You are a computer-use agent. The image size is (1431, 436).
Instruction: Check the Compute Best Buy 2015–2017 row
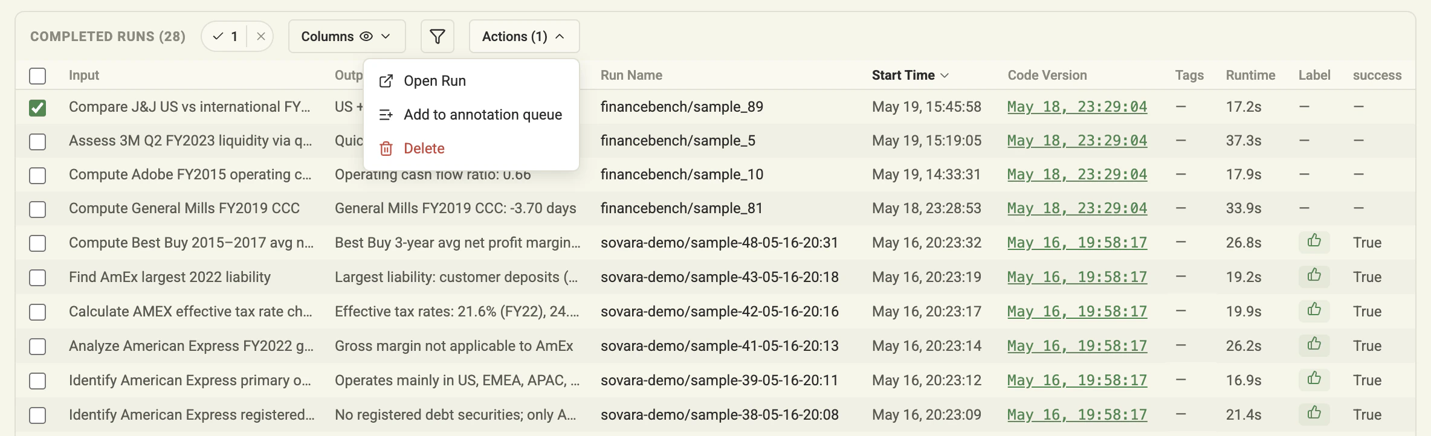click(37, 243)
